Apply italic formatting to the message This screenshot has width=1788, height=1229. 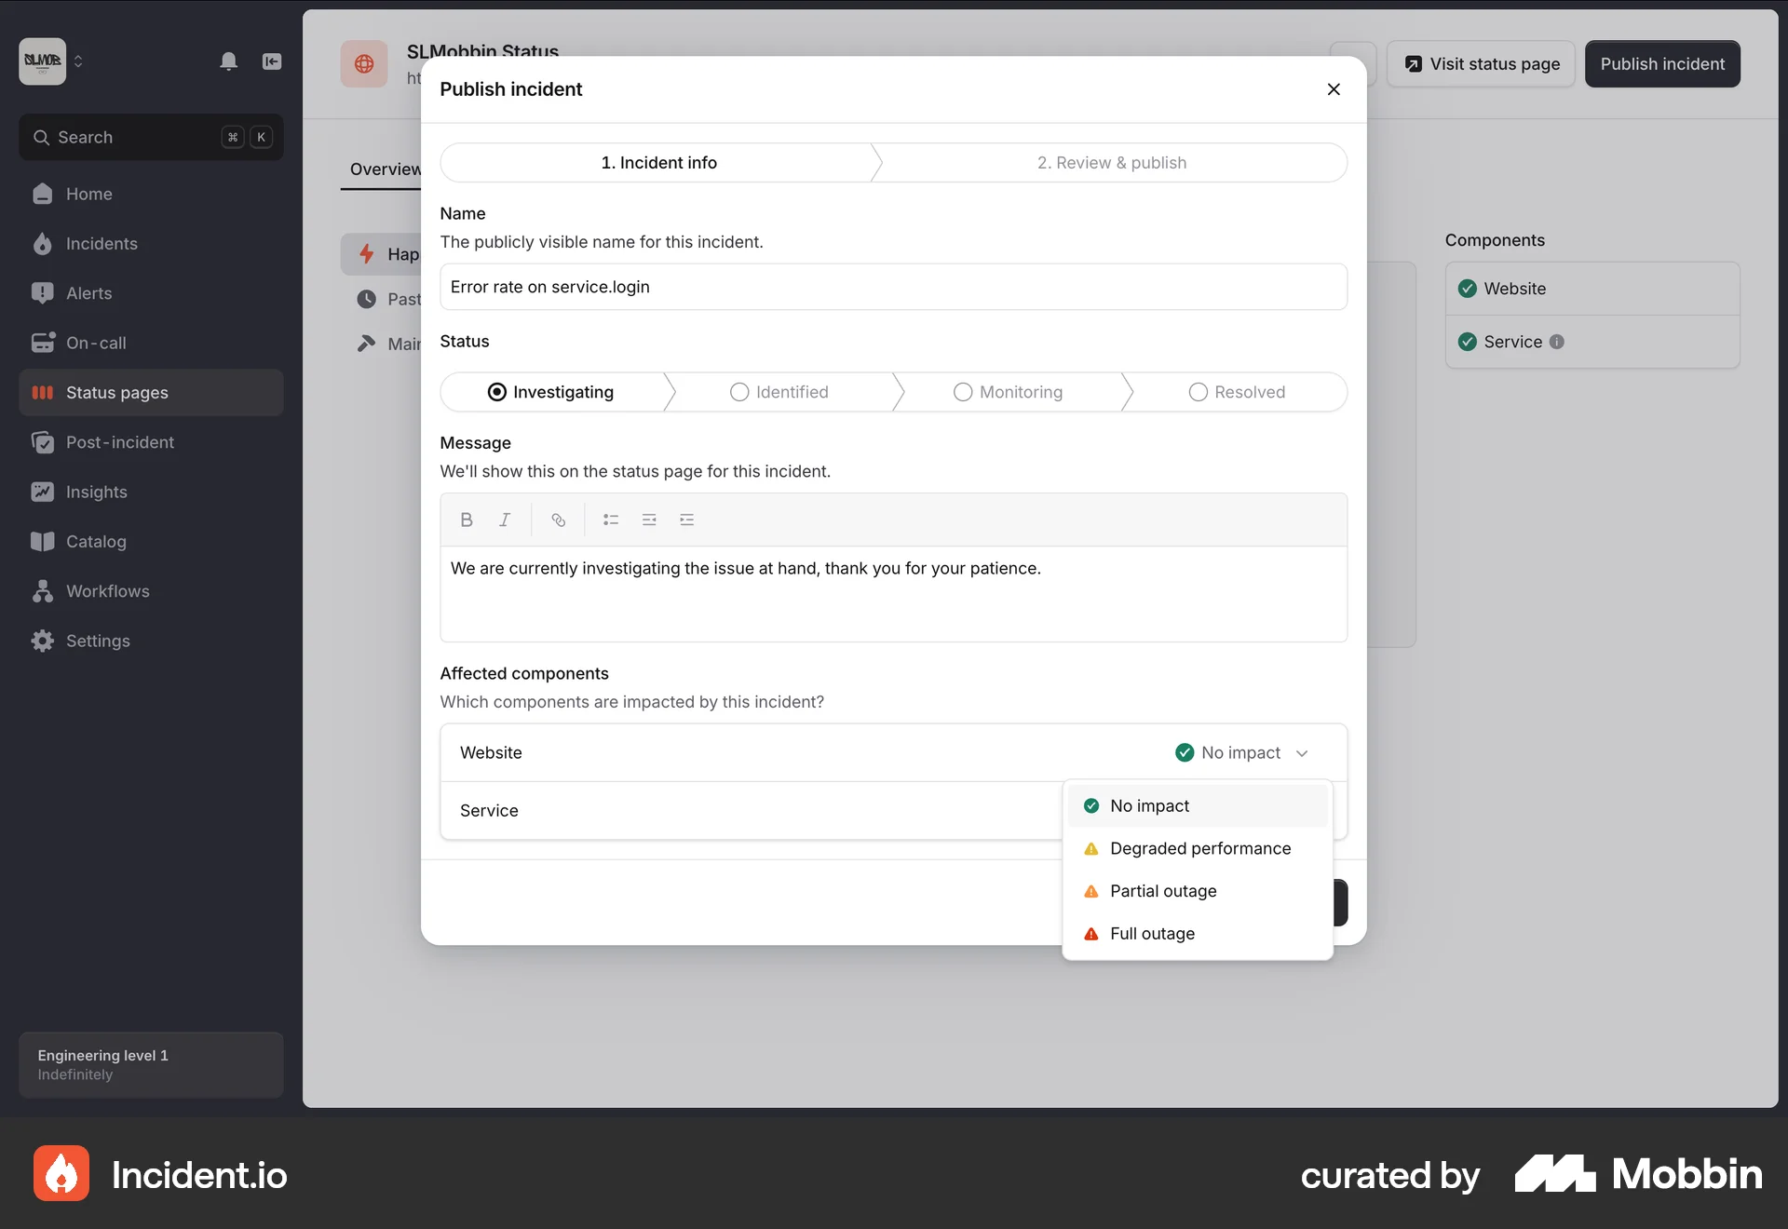click(504, 520)
